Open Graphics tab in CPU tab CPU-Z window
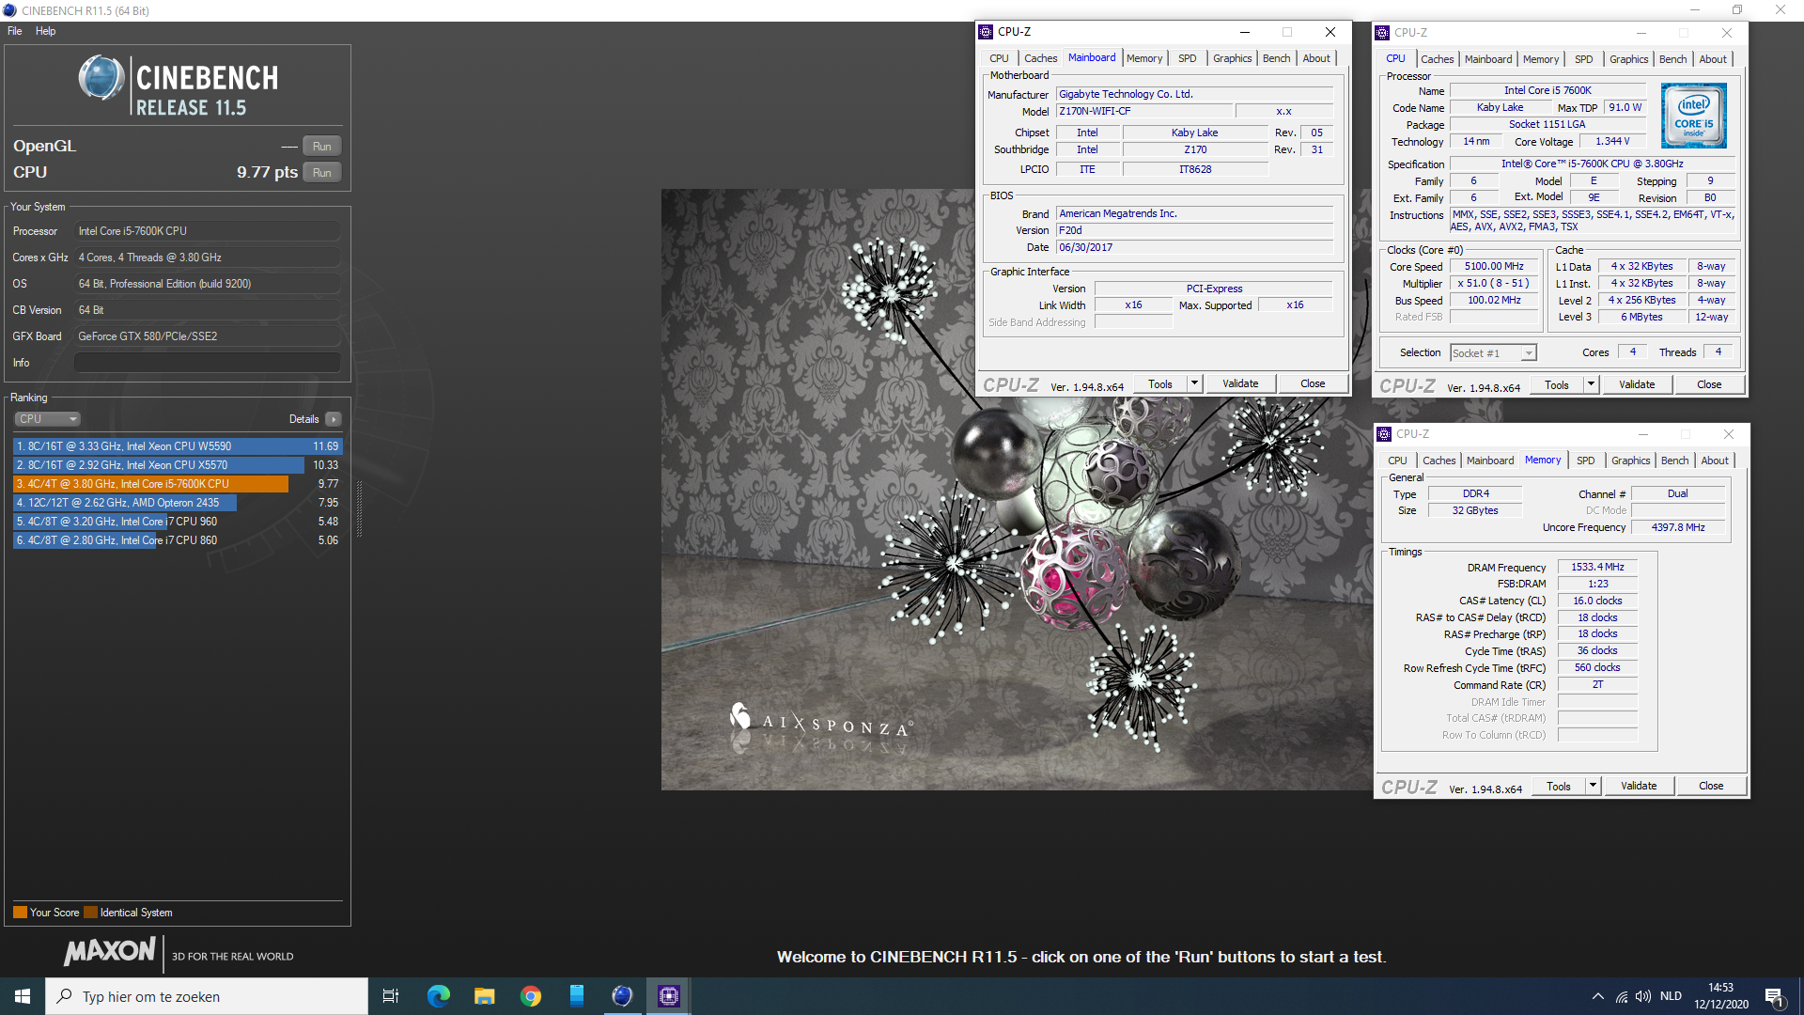The width and height of the screenshot is (1804, 1015). coord(1628,59)
